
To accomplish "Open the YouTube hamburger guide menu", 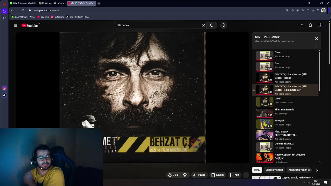I will [x=15, y=25].
